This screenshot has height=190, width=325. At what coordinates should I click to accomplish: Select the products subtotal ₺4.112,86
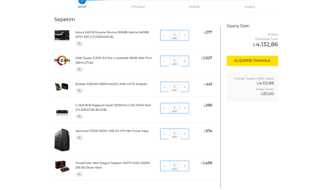[265, 83]
